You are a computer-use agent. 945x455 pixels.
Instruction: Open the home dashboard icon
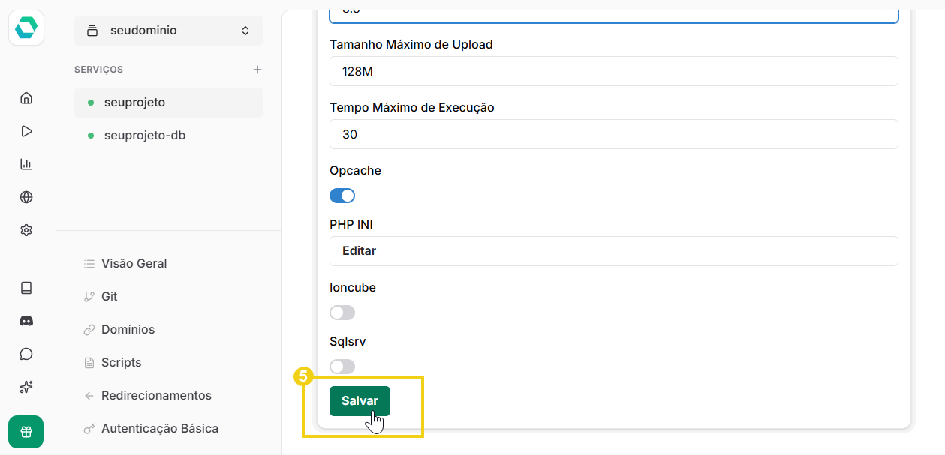[x=26, y=97]
